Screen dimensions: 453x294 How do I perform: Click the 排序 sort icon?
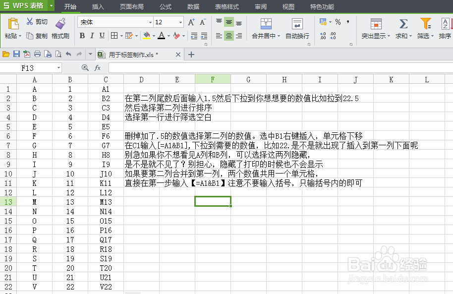[445, 24]
